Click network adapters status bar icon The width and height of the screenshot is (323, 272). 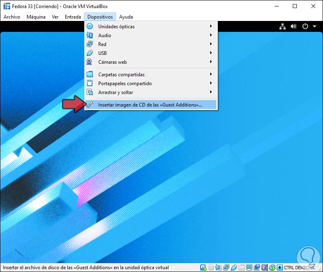(x=226, y=268)
